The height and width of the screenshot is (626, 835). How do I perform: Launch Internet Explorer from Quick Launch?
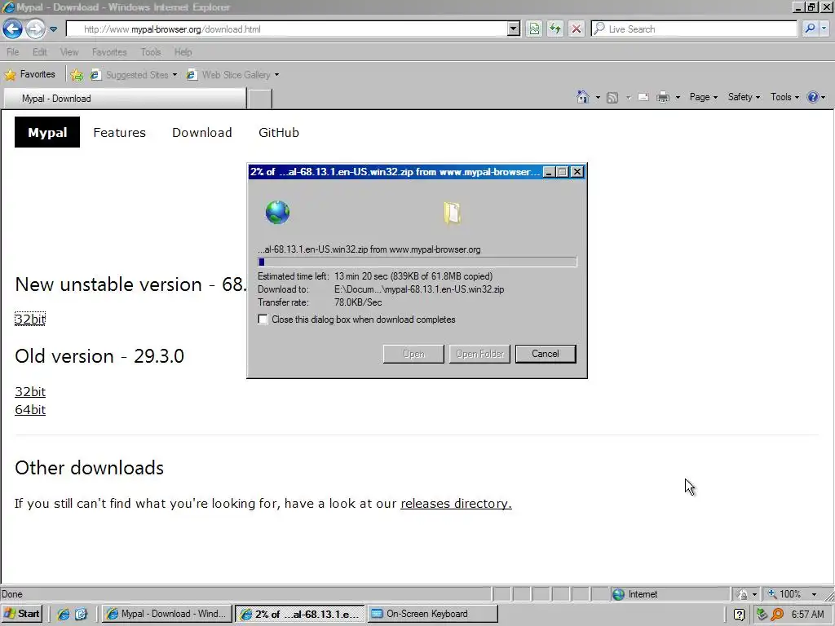click(64, 614)
